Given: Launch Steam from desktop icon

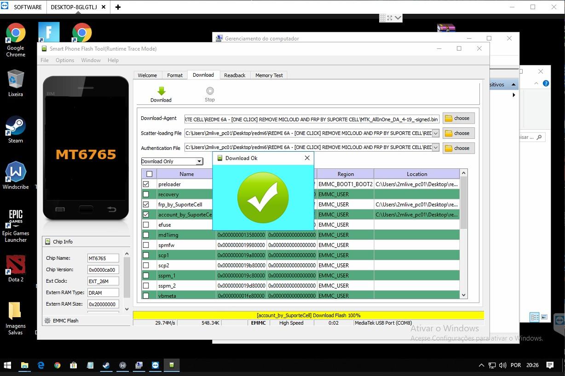Looking at the screenshot, I should pos(16,130).
